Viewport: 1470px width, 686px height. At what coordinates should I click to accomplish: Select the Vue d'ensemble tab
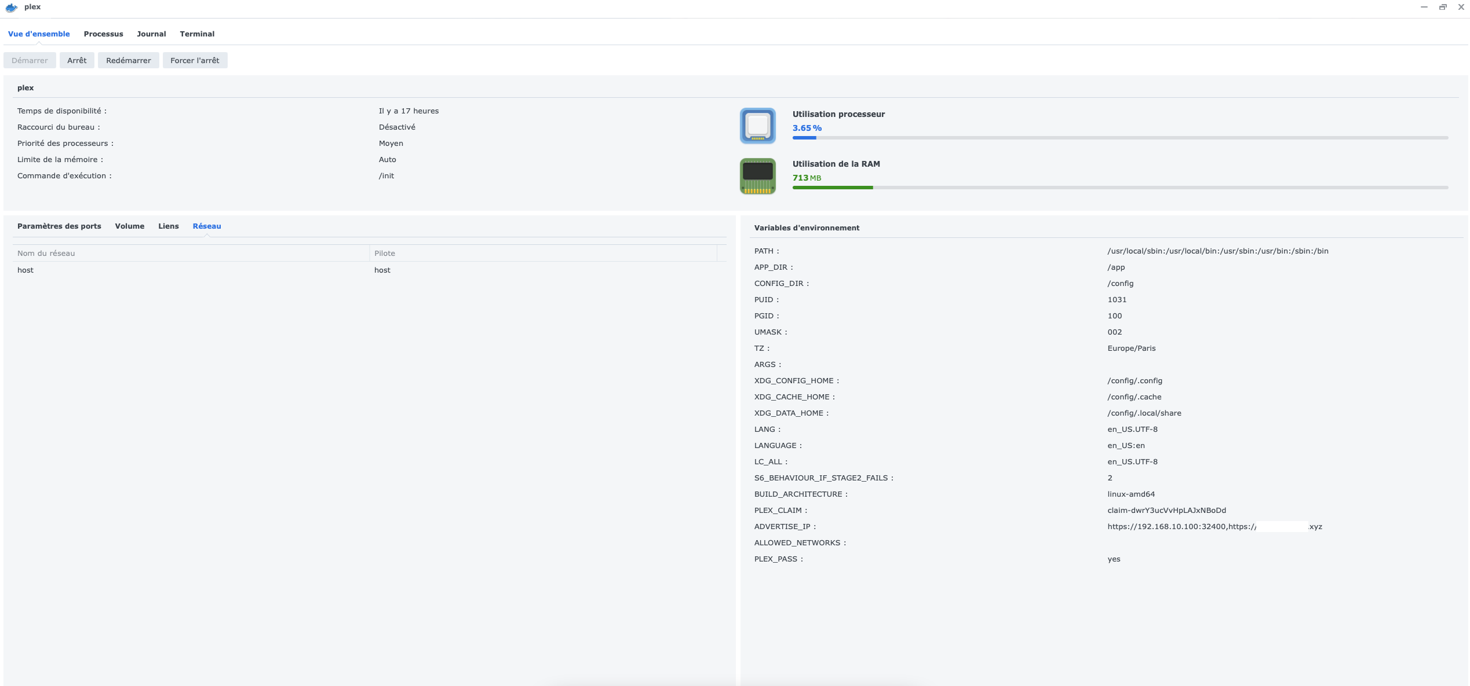click(39, 34)
